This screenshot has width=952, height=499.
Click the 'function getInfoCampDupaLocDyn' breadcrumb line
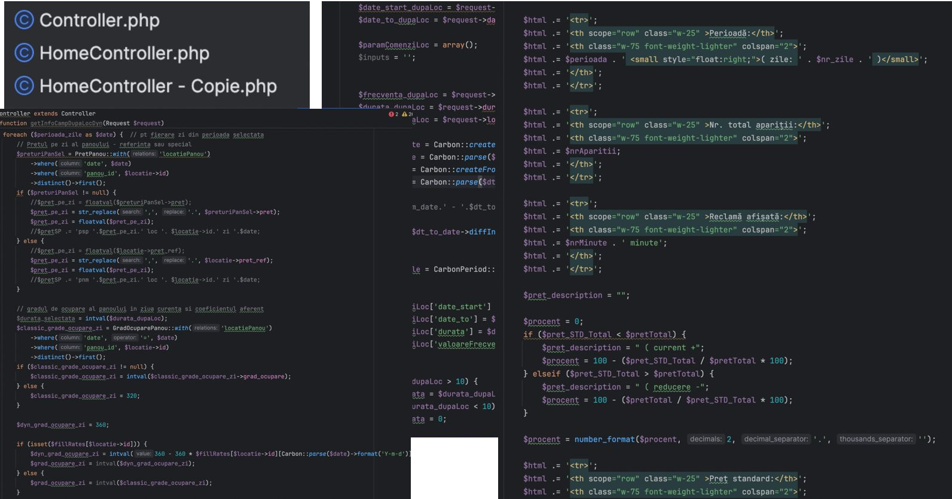(x=82, y=123)
